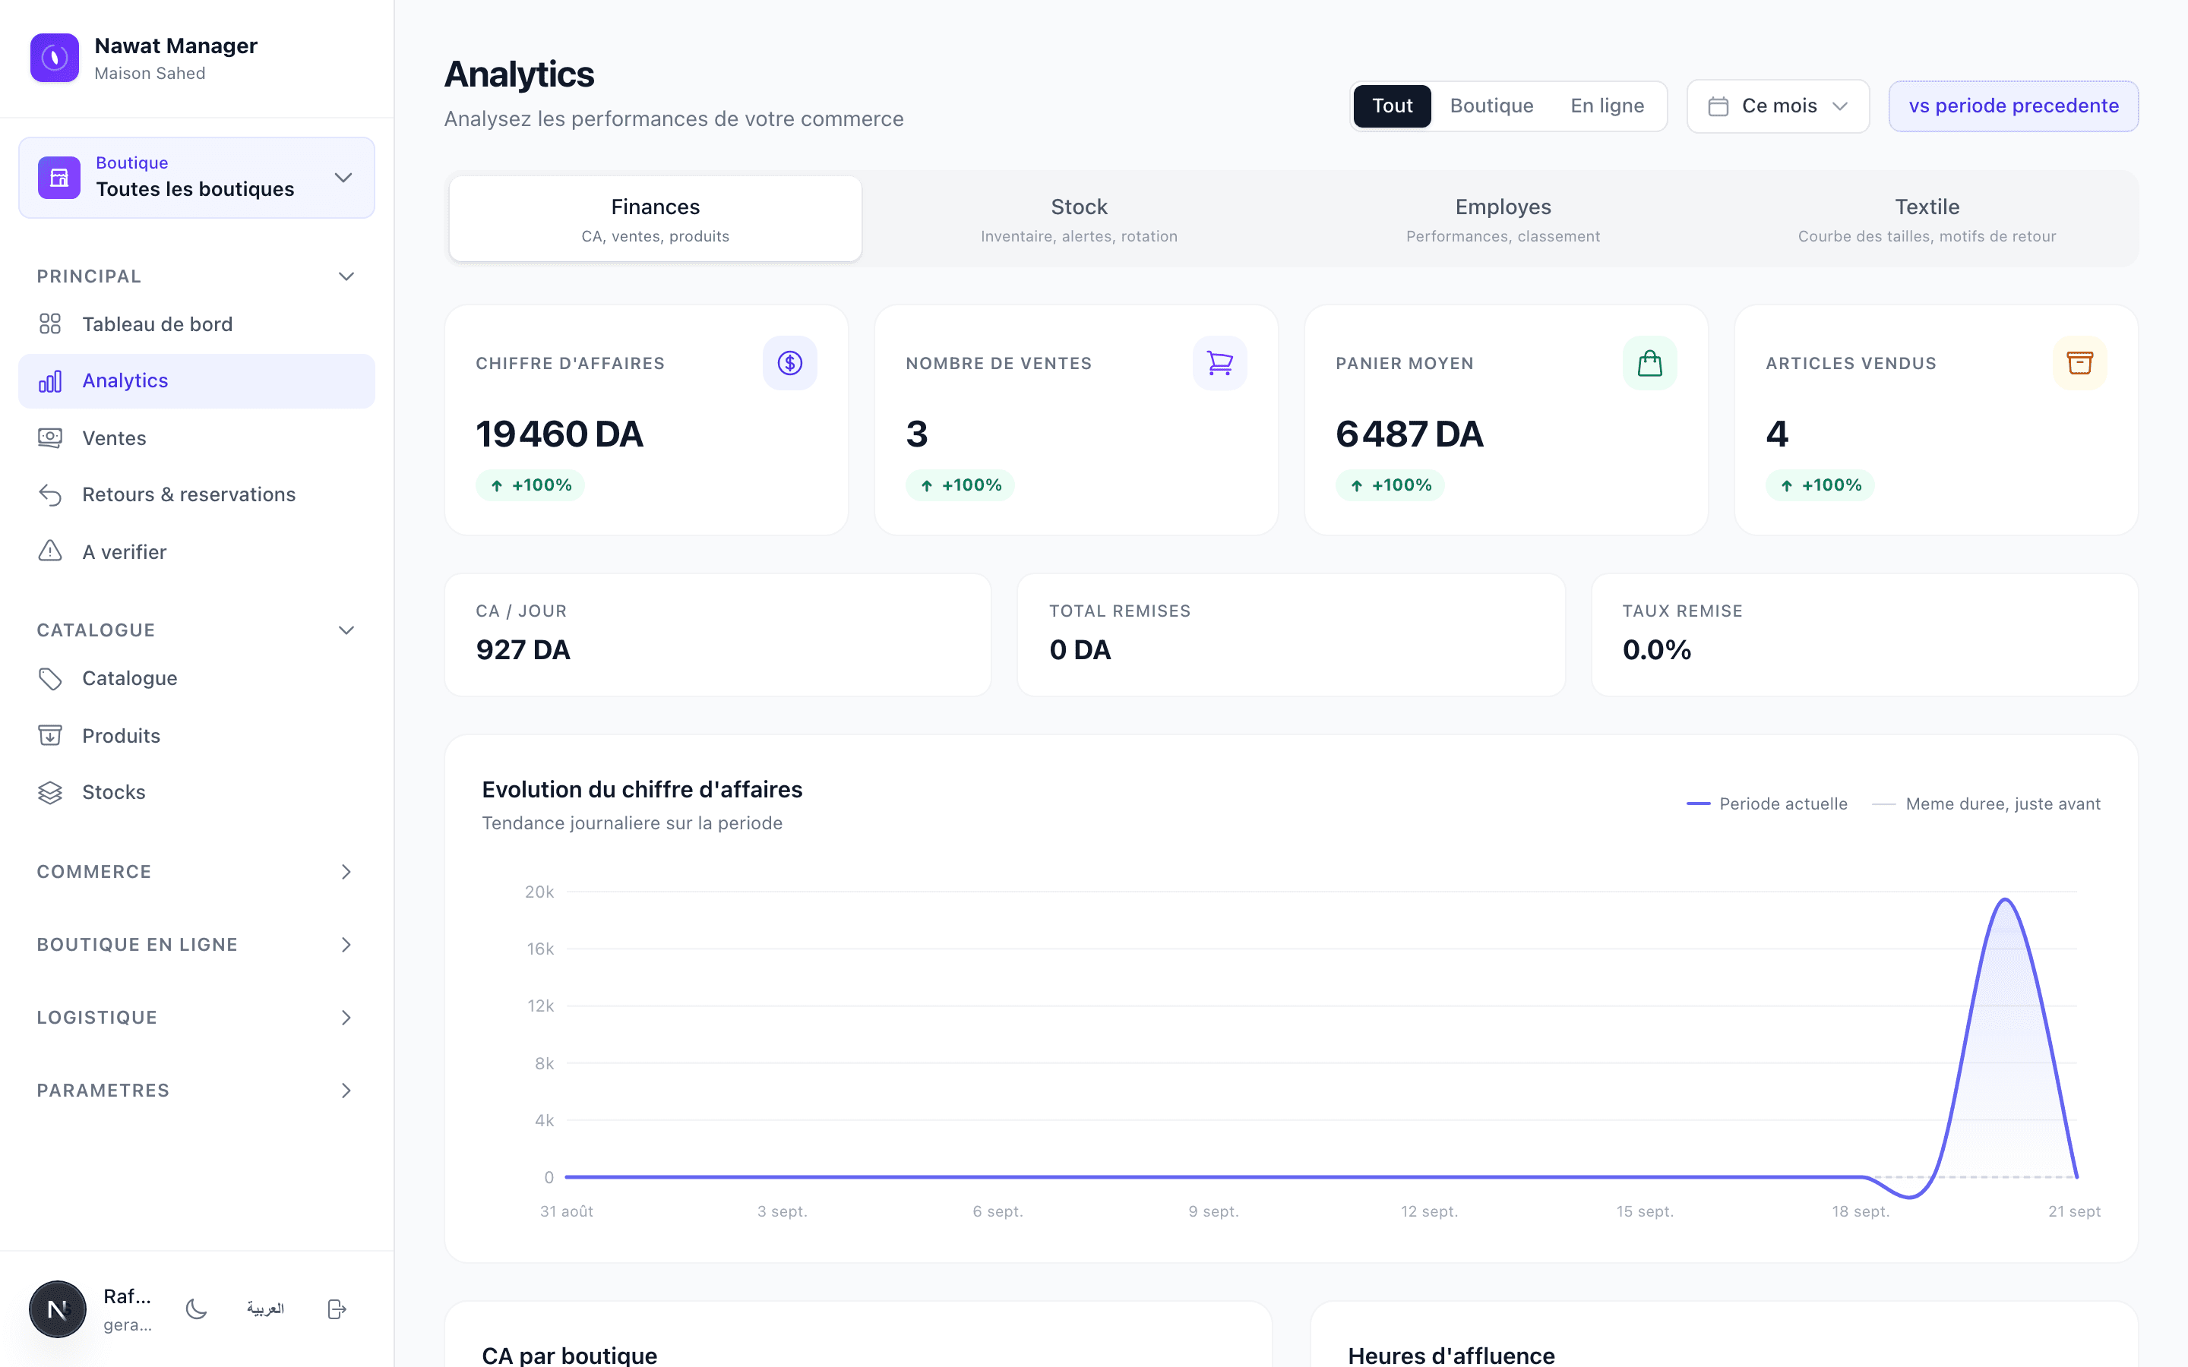Screen dimensions: 2188x1367
Task: Click the Retours return arrow icon
Action: [49, 494]
